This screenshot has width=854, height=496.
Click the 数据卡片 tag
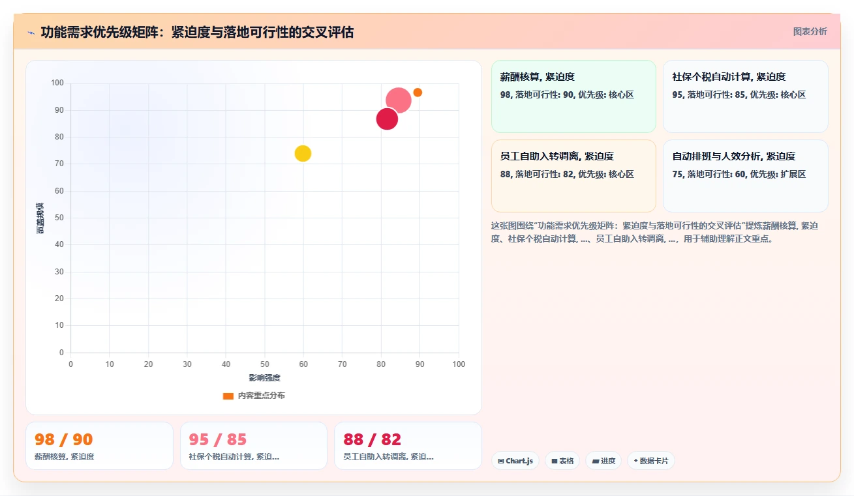point(650,461)
